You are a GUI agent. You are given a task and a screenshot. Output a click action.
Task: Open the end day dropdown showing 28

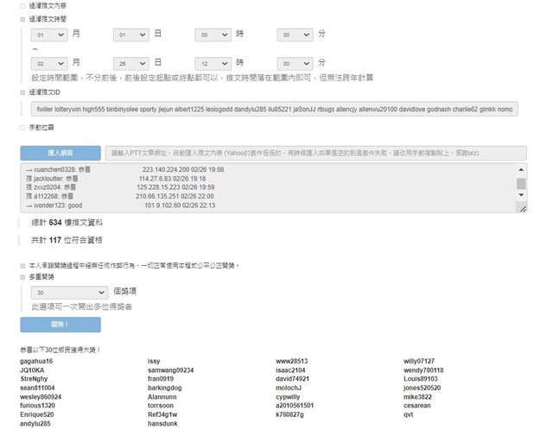(x=131, y=64)
